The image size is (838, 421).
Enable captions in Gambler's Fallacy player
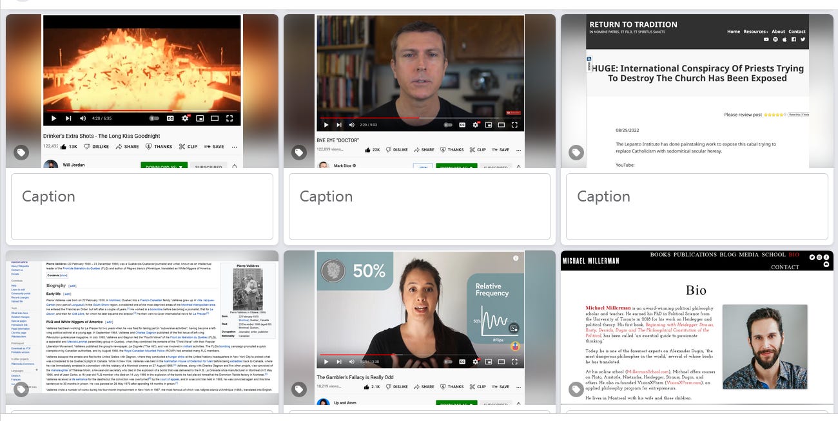[x=462, y=362]
